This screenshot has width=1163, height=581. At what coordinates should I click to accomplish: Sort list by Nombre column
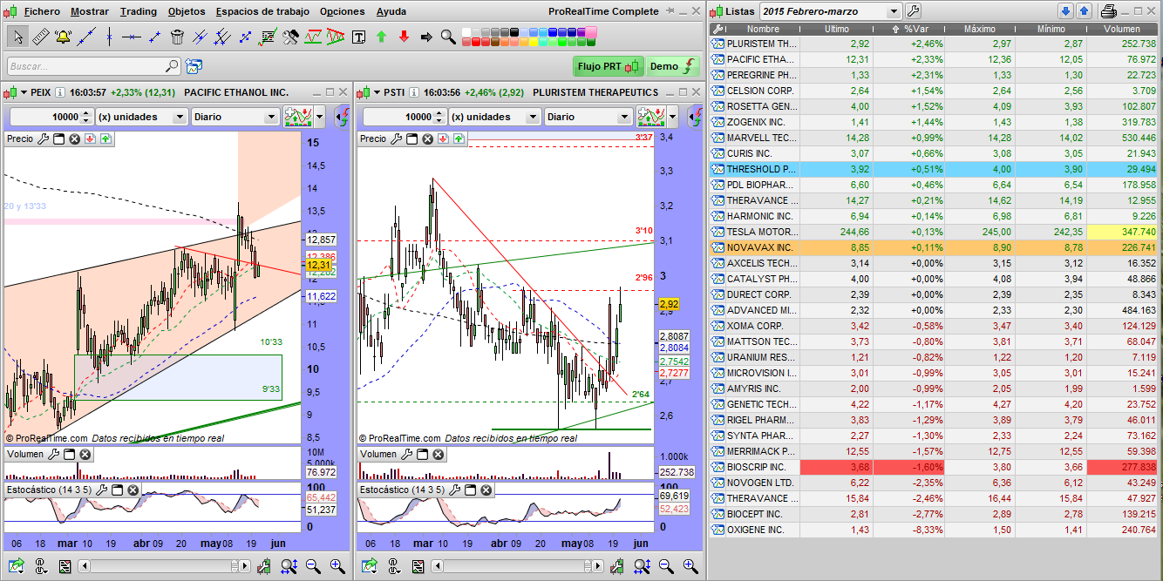click(x=763, y=29)
